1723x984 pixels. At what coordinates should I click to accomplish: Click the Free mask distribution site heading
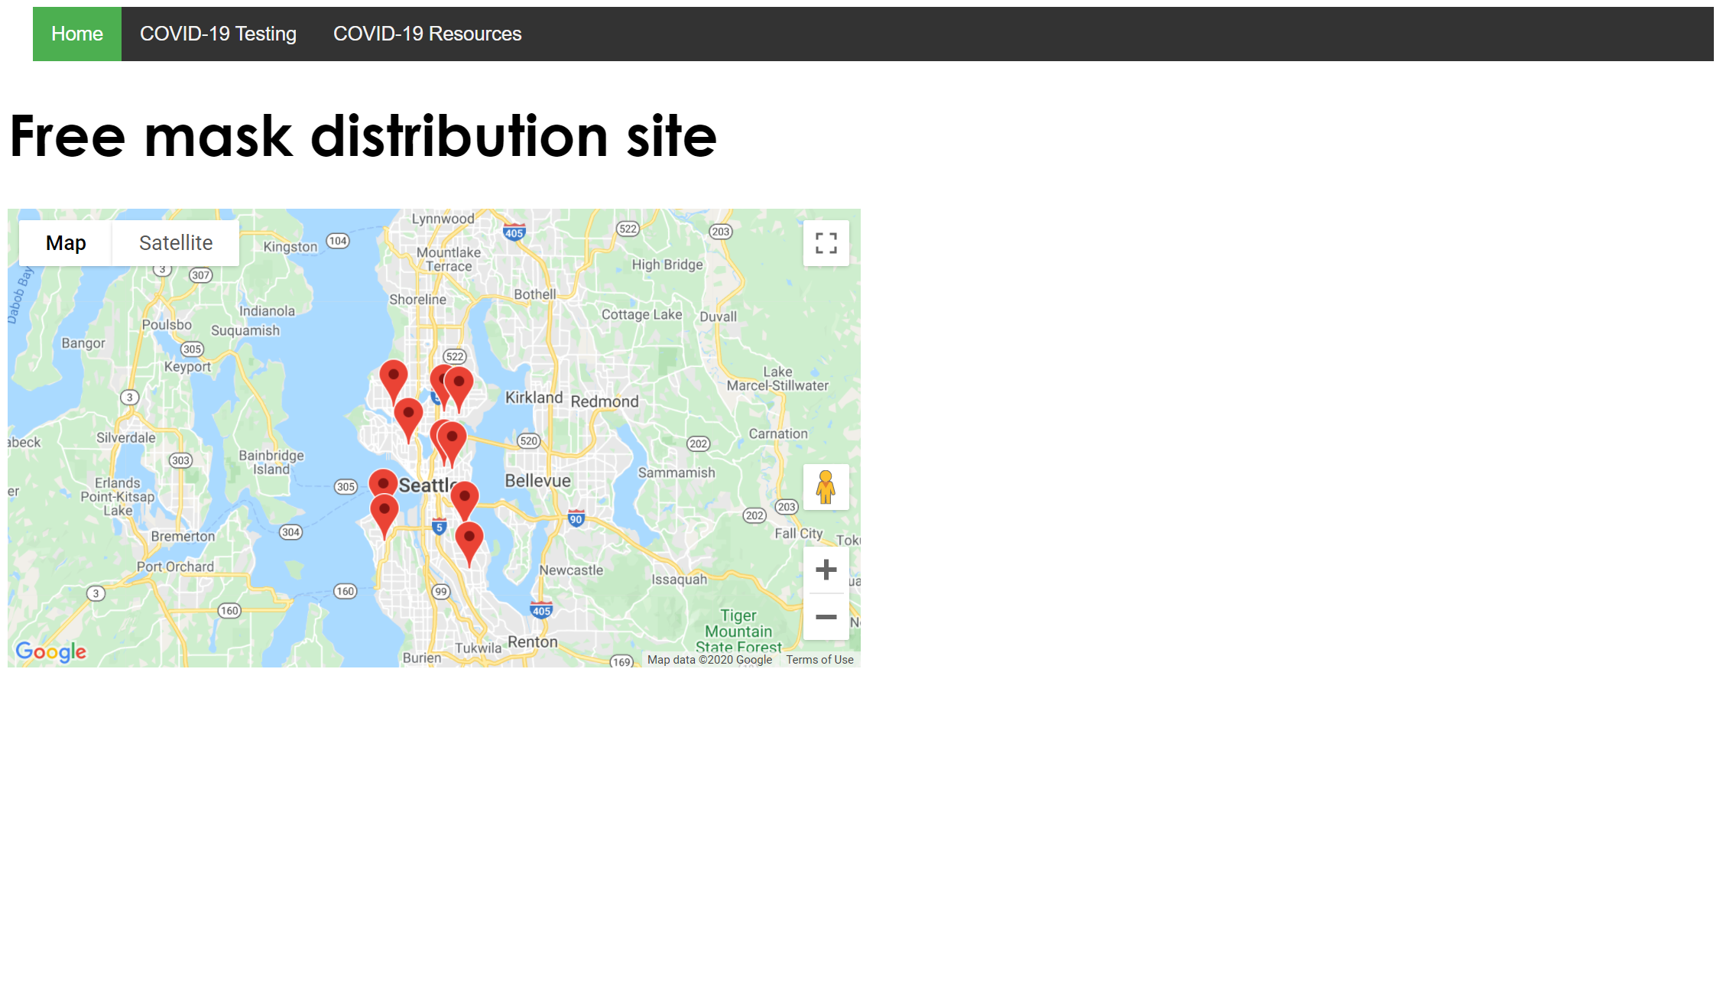tap(363, 136)
